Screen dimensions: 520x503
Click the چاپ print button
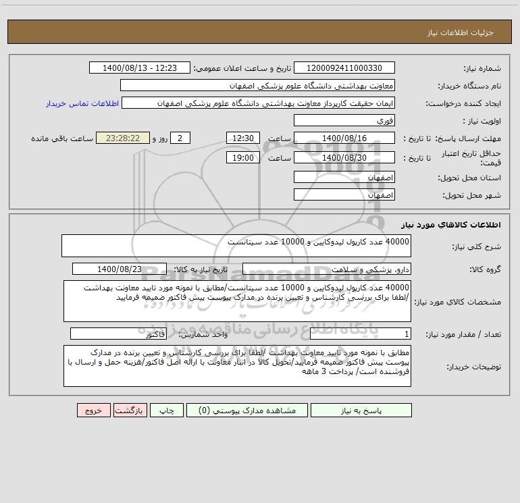click(x=167, y=410)
